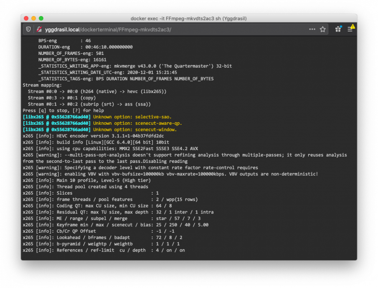The width and height of the screenshot is (378, 288).
Task: Click the 'NUMBER_OF_FRAMES-eng: 501' line
Action: point(71,53)
